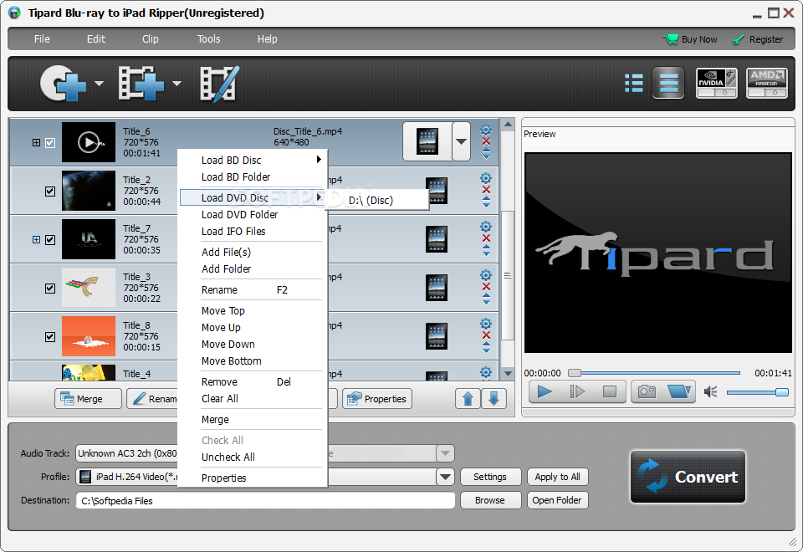Remove Title_6 with red X icon
This screenshot has width=803, height=552.
tap(486, 142)
